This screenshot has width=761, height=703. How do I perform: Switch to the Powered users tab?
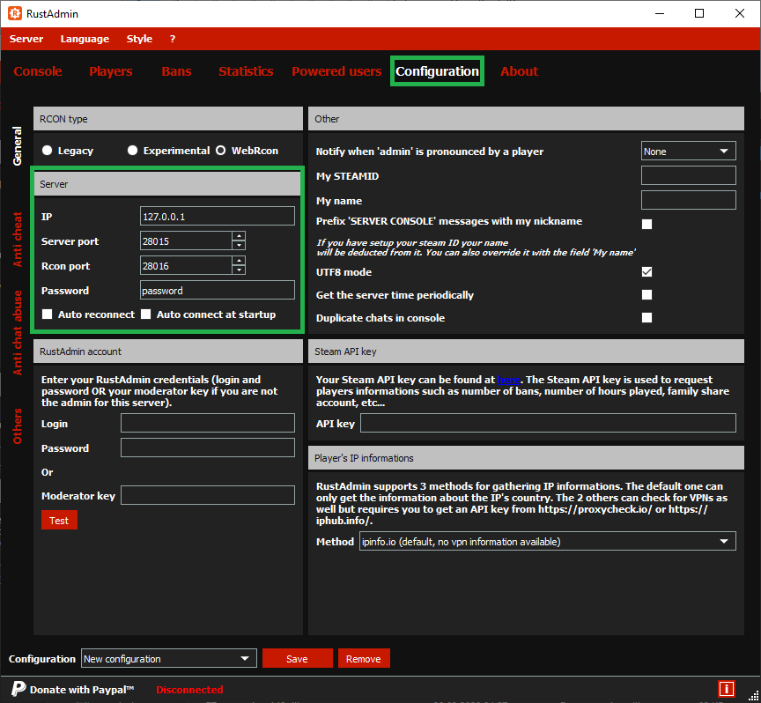point(336,71)
